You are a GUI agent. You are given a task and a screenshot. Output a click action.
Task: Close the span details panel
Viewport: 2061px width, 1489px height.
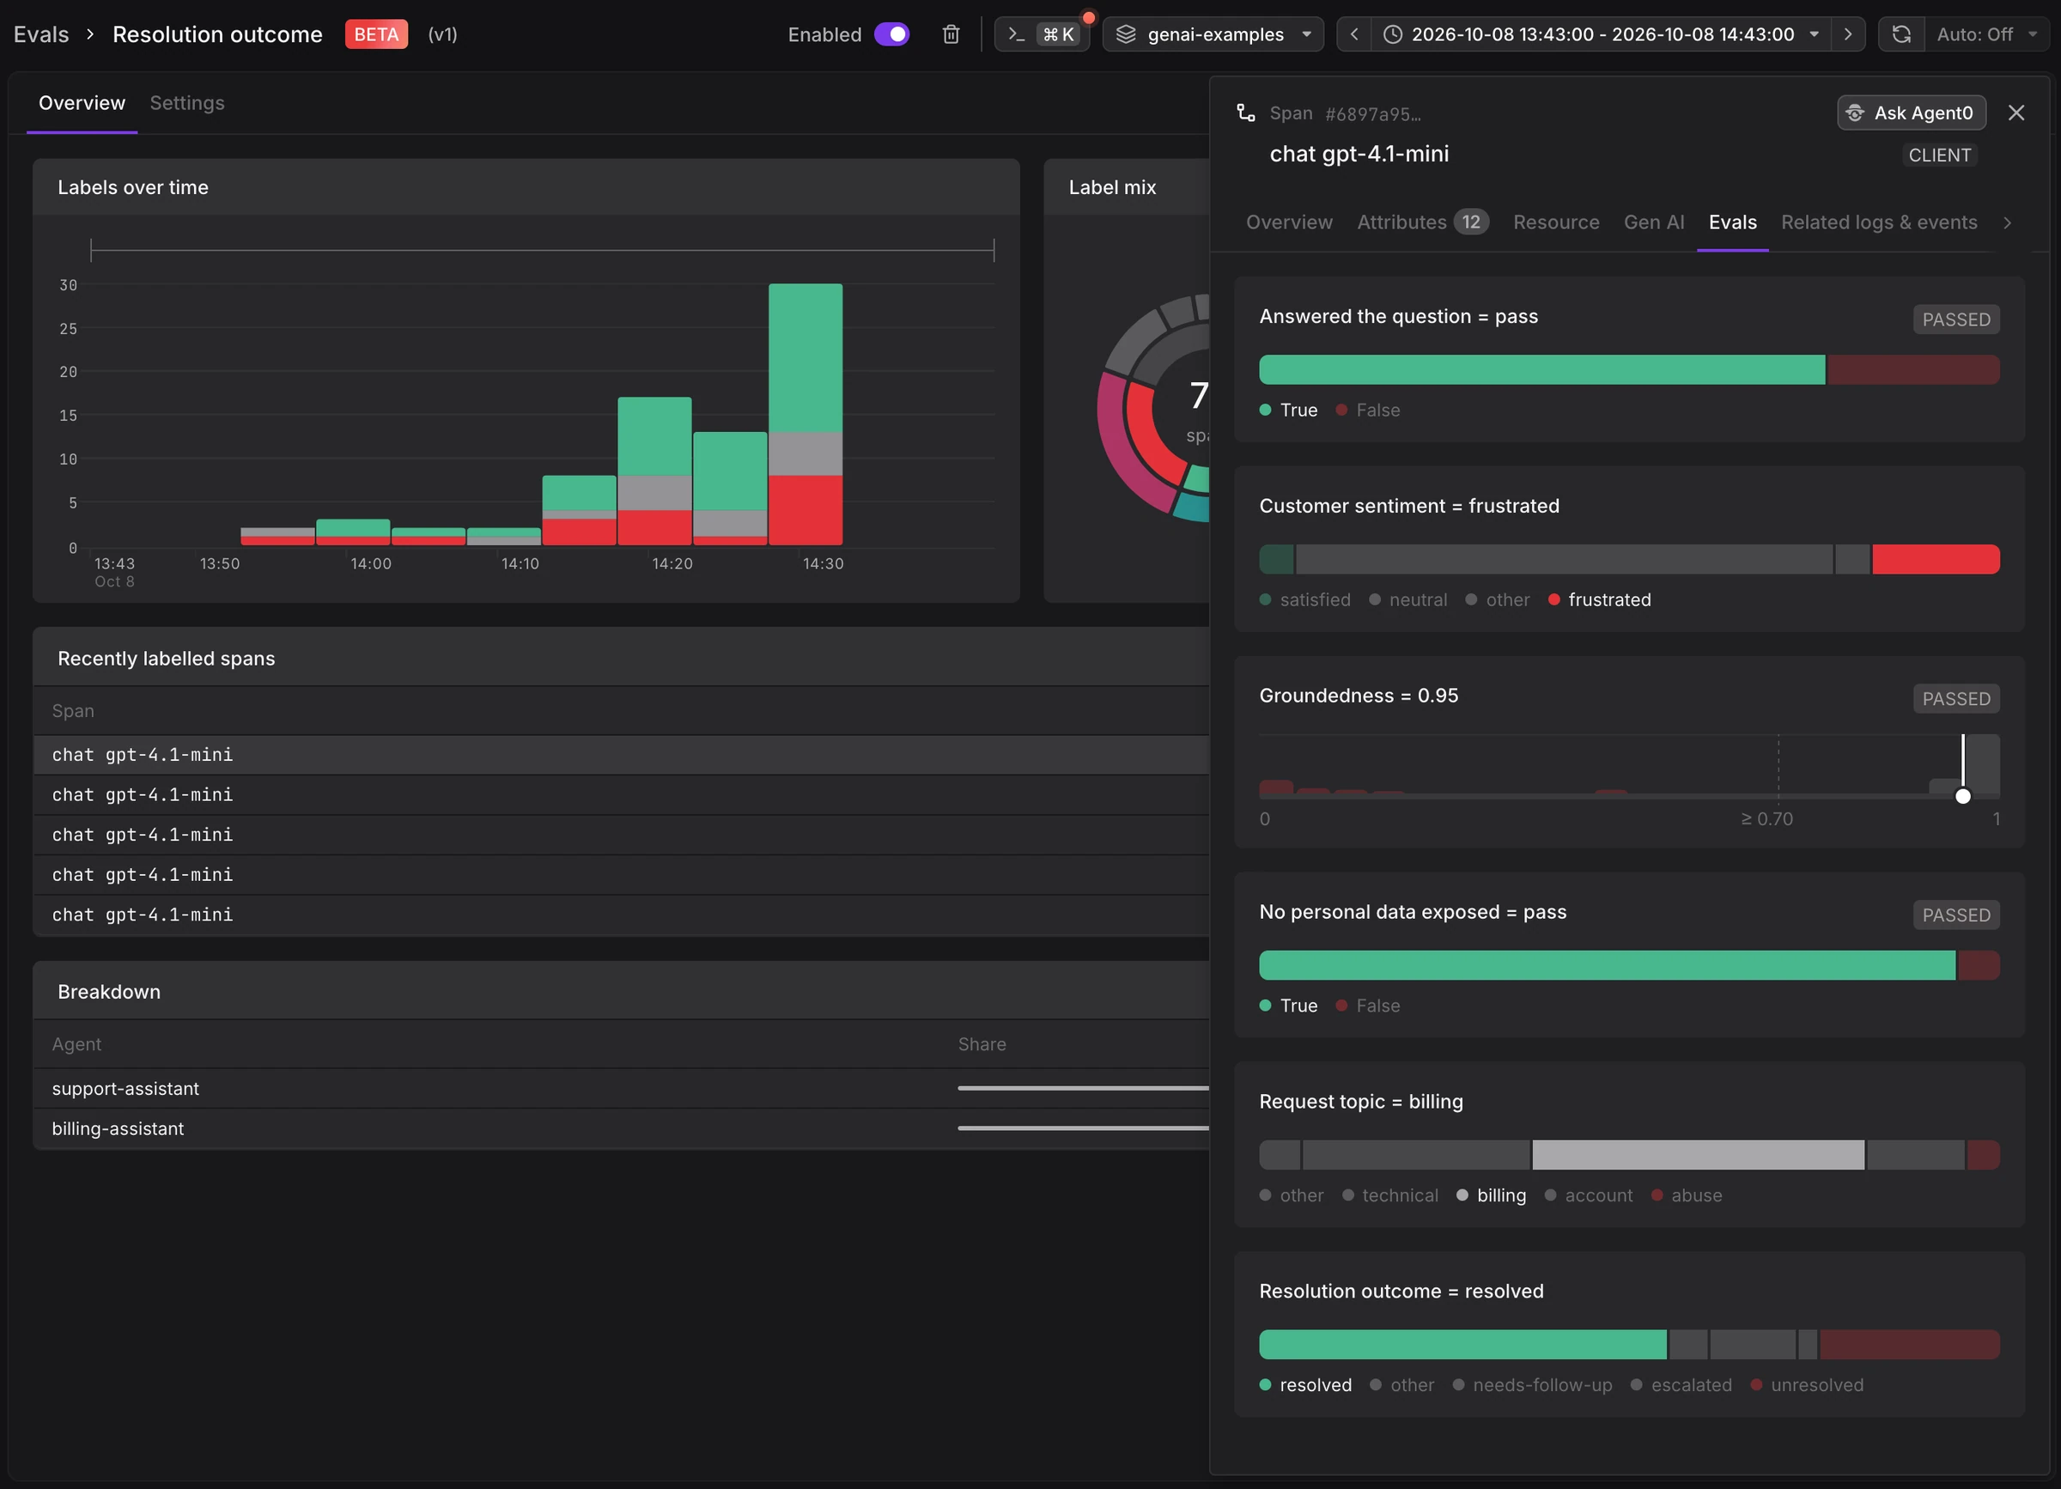coord(2016,112)
